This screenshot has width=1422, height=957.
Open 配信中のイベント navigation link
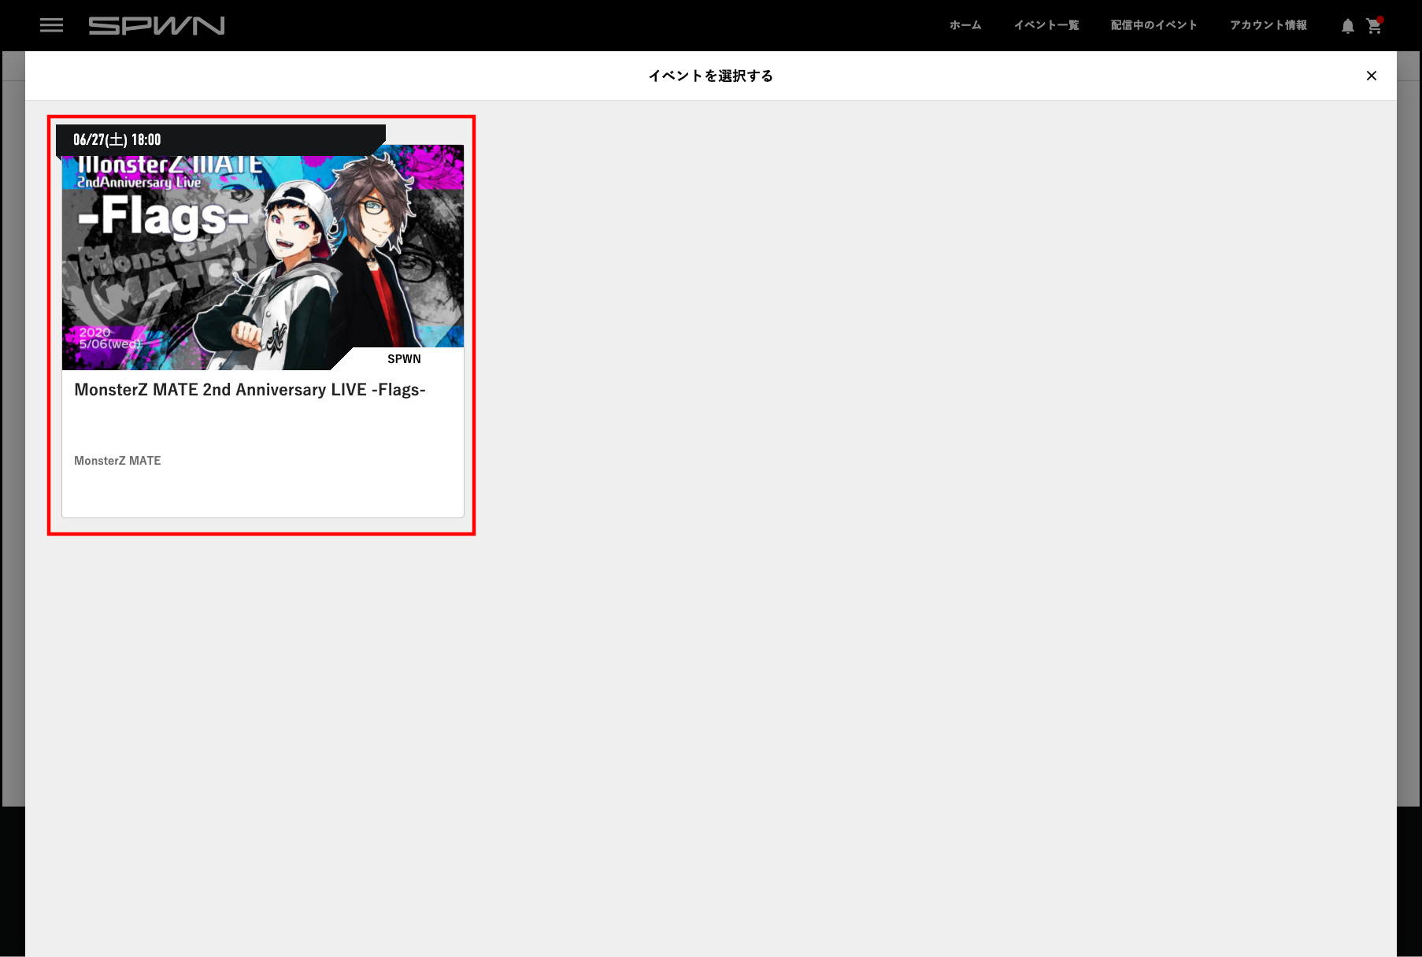pyautogui.click(x=1154, y=25)
